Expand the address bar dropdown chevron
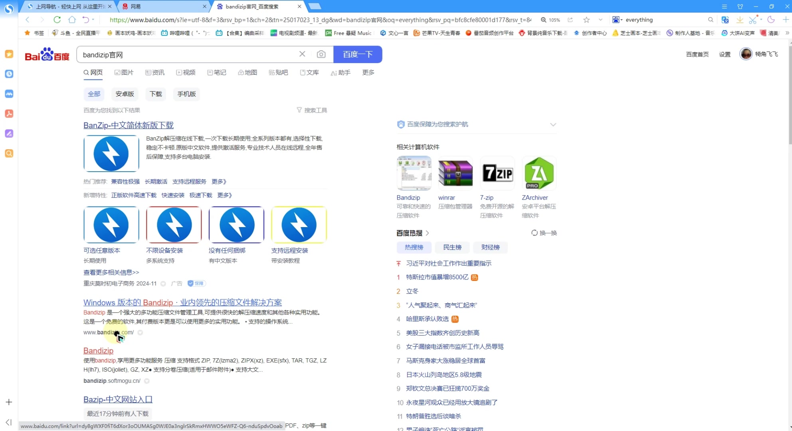 [x=600, y=20]
